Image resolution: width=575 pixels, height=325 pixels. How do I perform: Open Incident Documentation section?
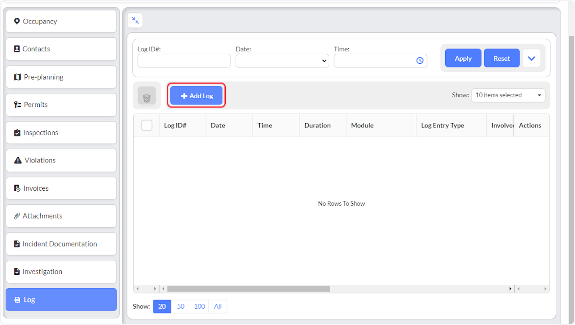pyautogui.click(x=61, y=244)
